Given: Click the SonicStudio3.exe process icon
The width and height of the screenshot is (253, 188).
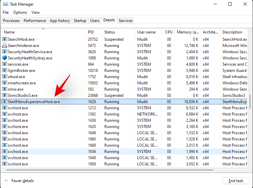Looking at the screenshot, I should pos(5,95).
